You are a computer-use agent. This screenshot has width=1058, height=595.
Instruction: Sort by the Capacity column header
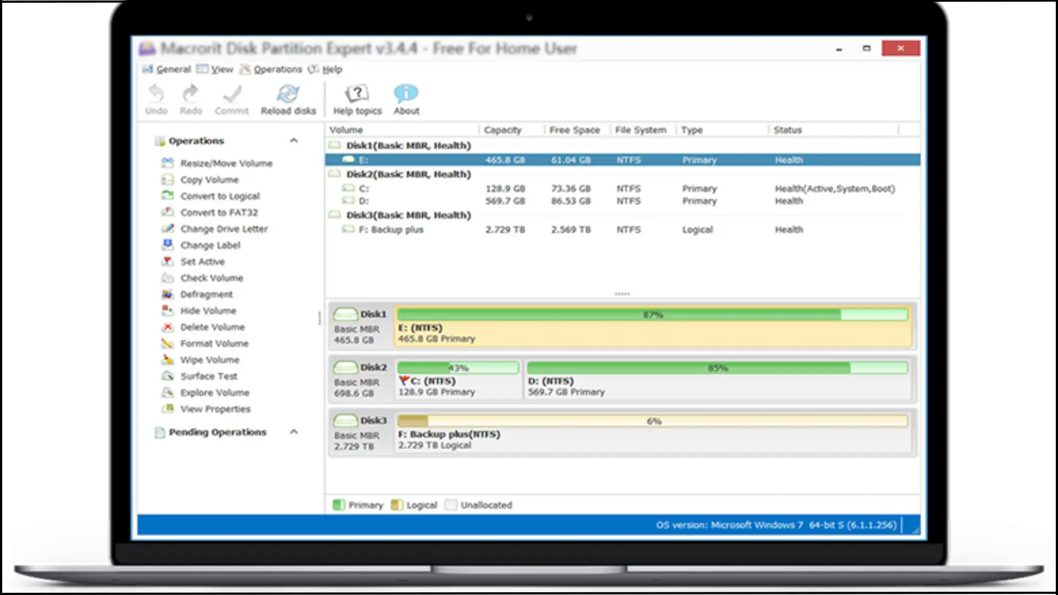pyautogui.click(x=511, y=130)
